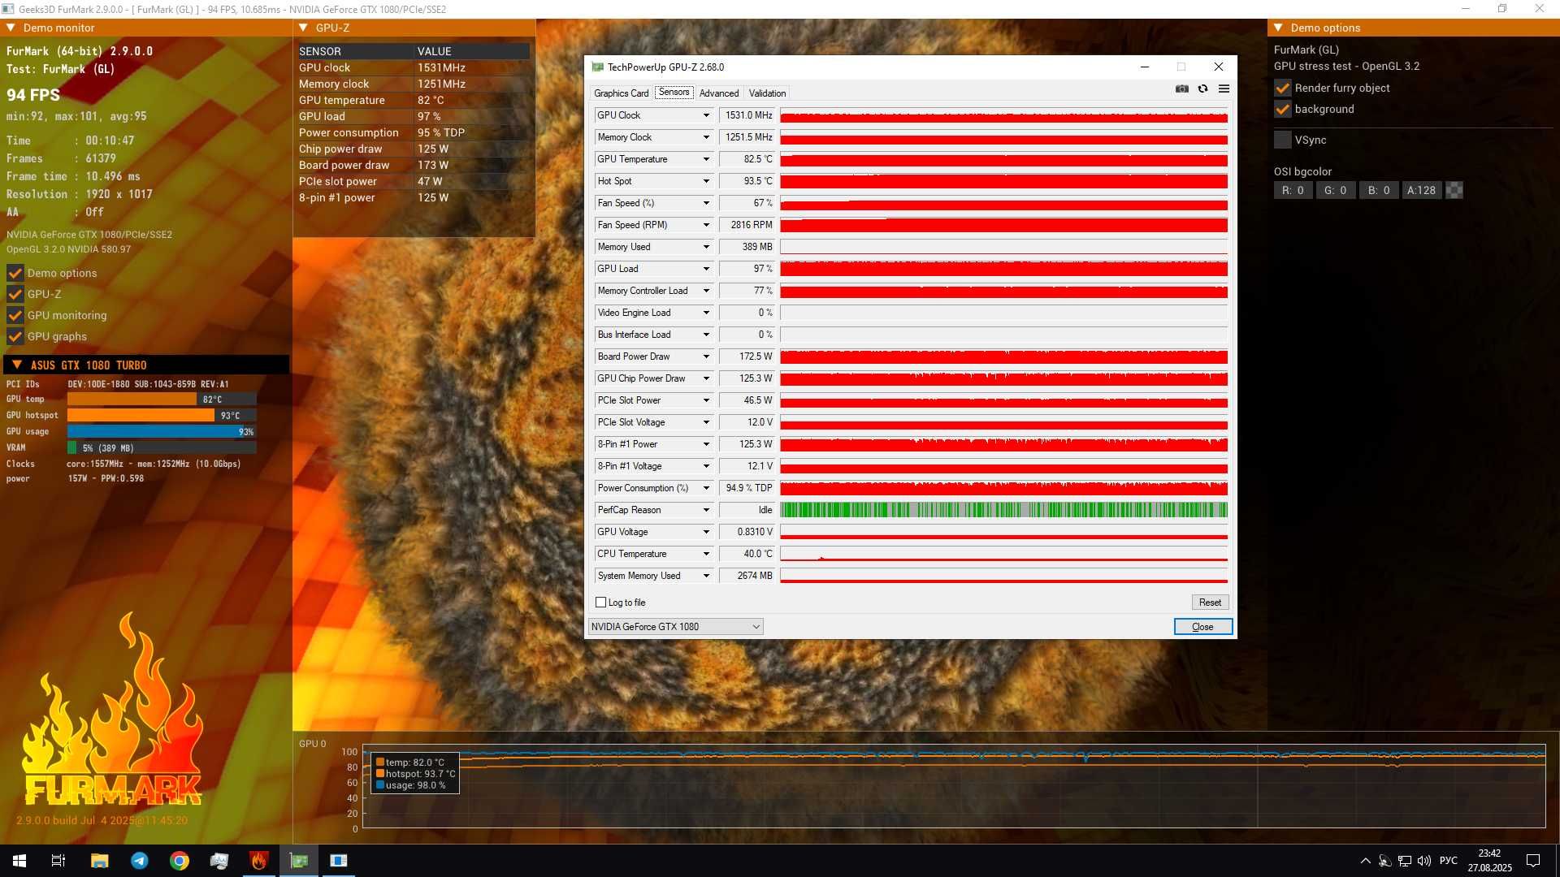Open Task View in the taskbar
The image size is (1560, 877).
(x=58, y=861)
